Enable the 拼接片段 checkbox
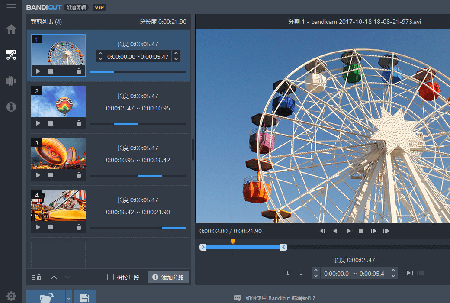 110,277
